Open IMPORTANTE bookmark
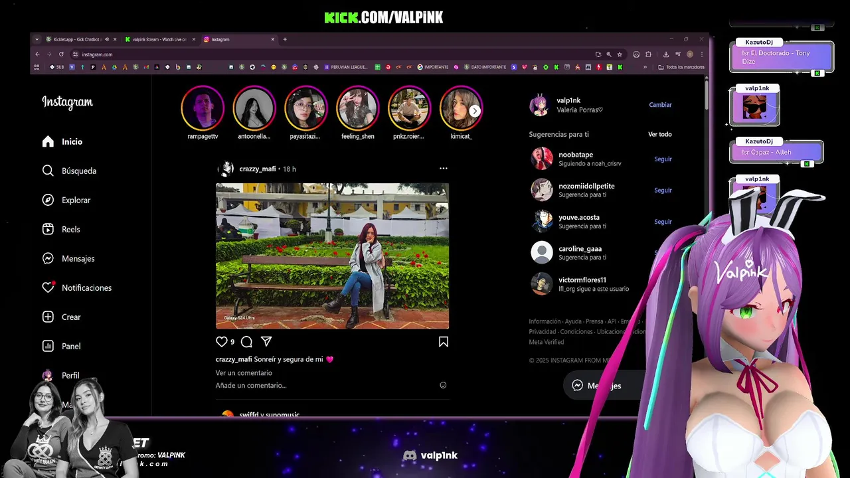Image resolution: width=850 pixels, height=478 pixels. [x=433, y=67]
